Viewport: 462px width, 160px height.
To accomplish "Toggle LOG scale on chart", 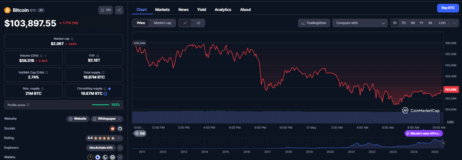I will tap(442, 23).
